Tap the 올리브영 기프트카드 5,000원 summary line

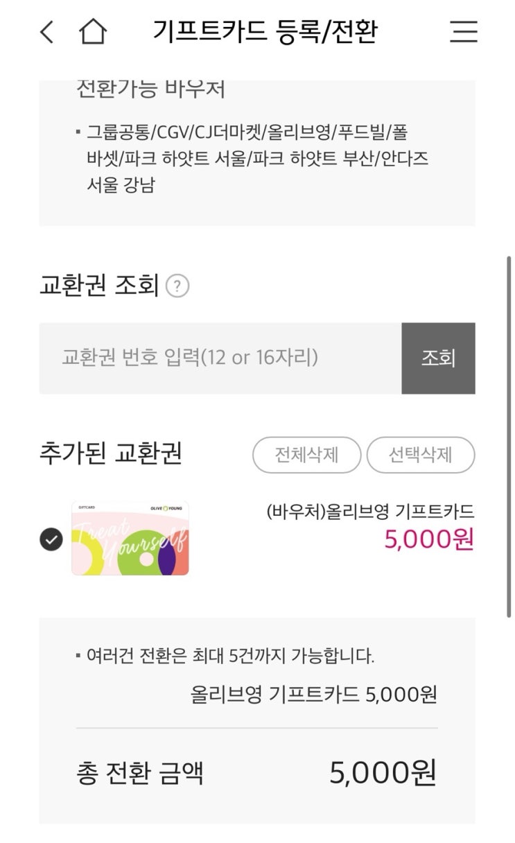click(x=314, y=694)
